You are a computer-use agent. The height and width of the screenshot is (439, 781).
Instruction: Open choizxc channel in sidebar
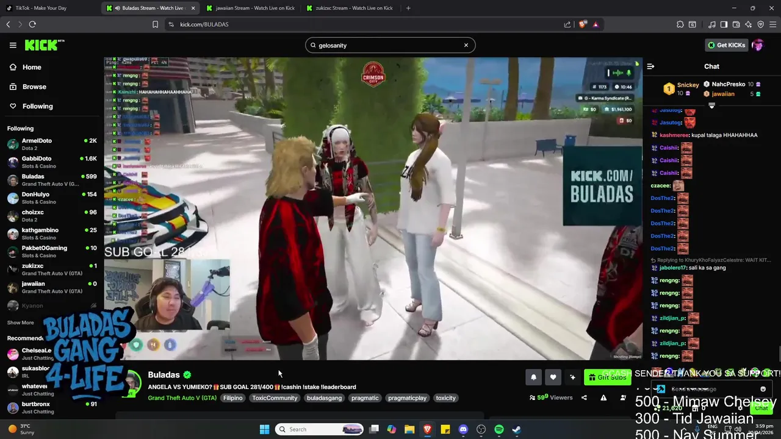tap(52, 215)
